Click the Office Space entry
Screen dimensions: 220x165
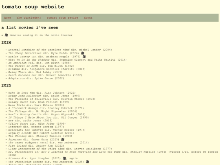click(x=37, y=123)
